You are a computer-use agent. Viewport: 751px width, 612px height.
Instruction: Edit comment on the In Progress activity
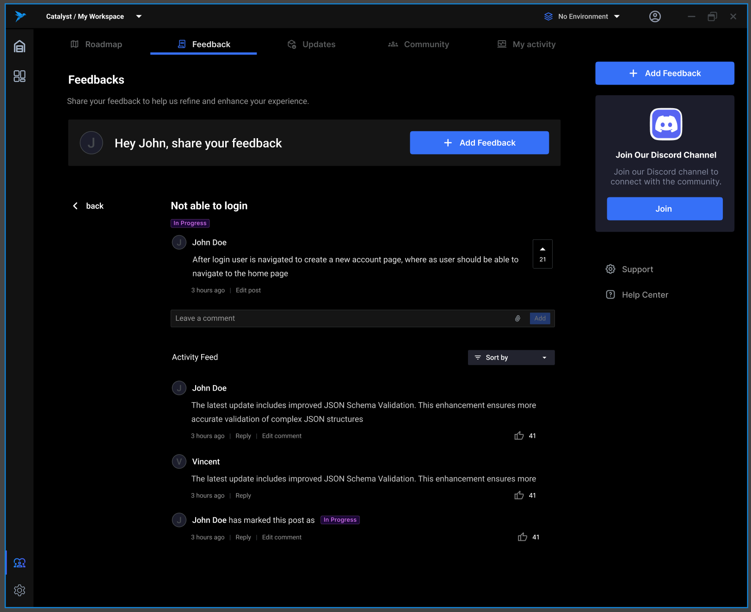click(282, 537)
